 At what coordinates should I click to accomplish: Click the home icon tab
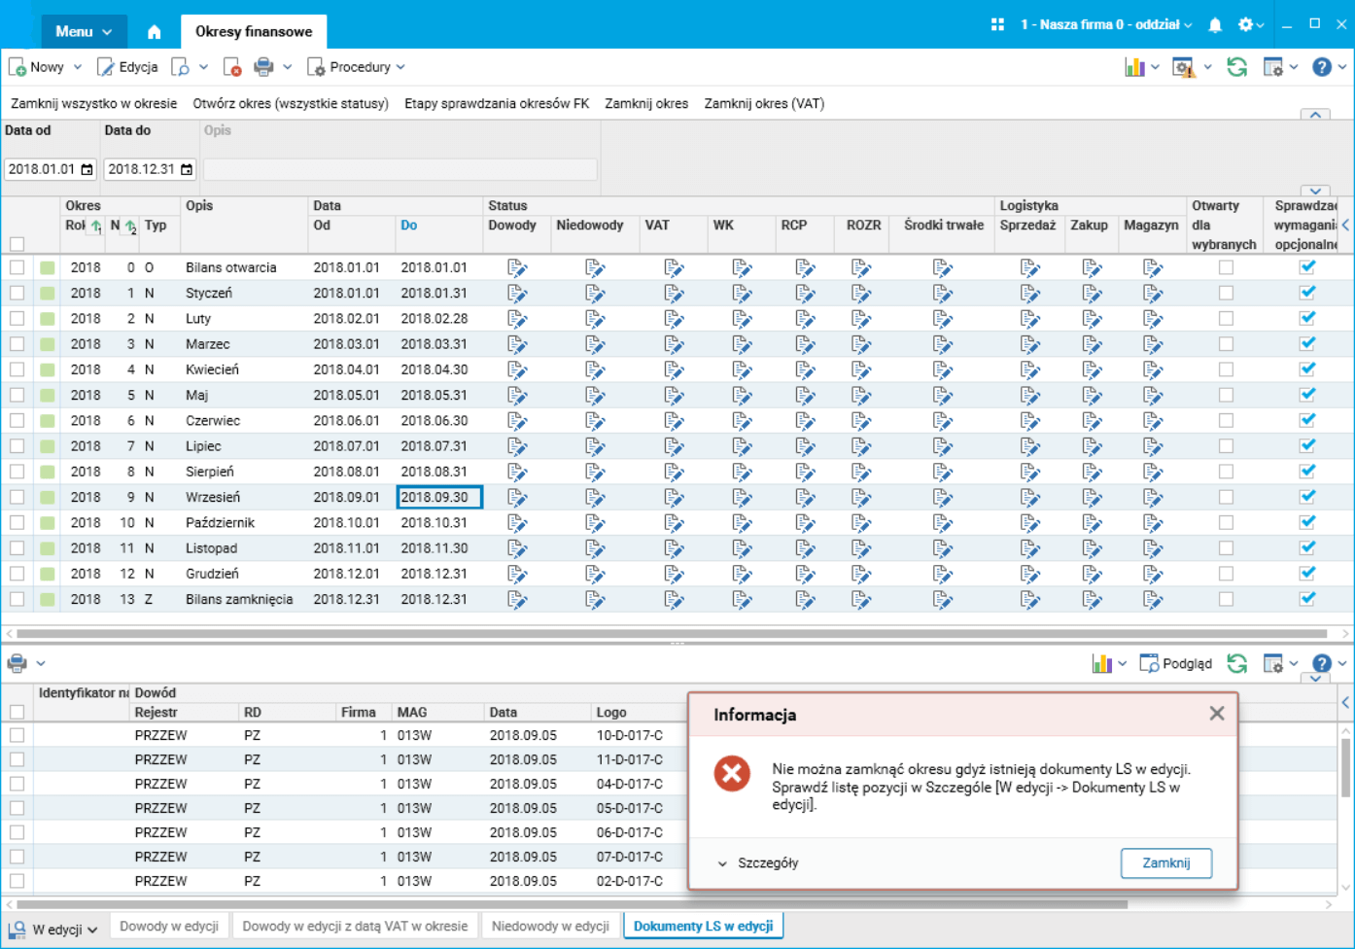point(154,31)
